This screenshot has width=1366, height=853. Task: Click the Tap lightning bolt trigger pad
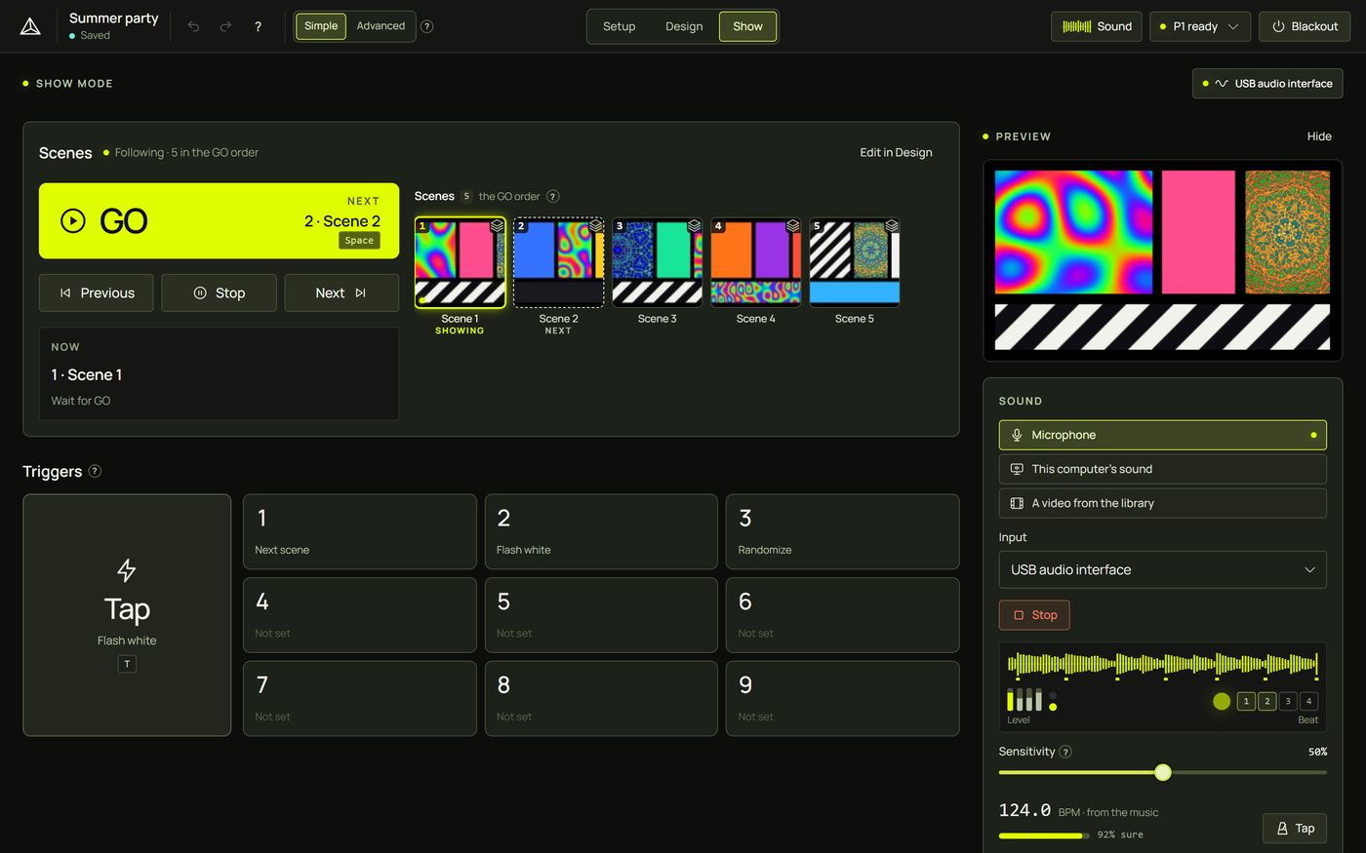[127, 615]
